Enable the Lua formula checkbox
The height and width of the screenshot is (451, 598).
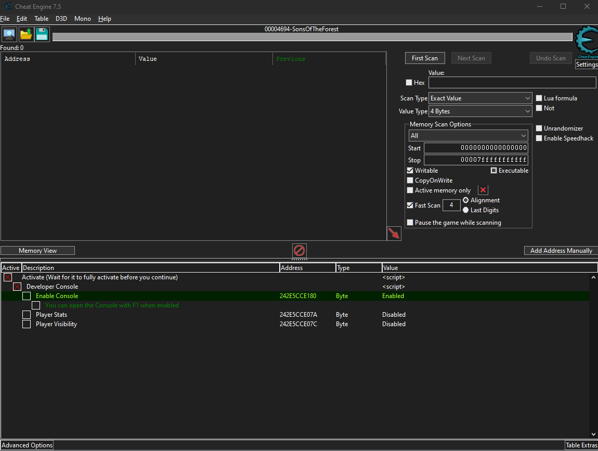tap(539, 98)
